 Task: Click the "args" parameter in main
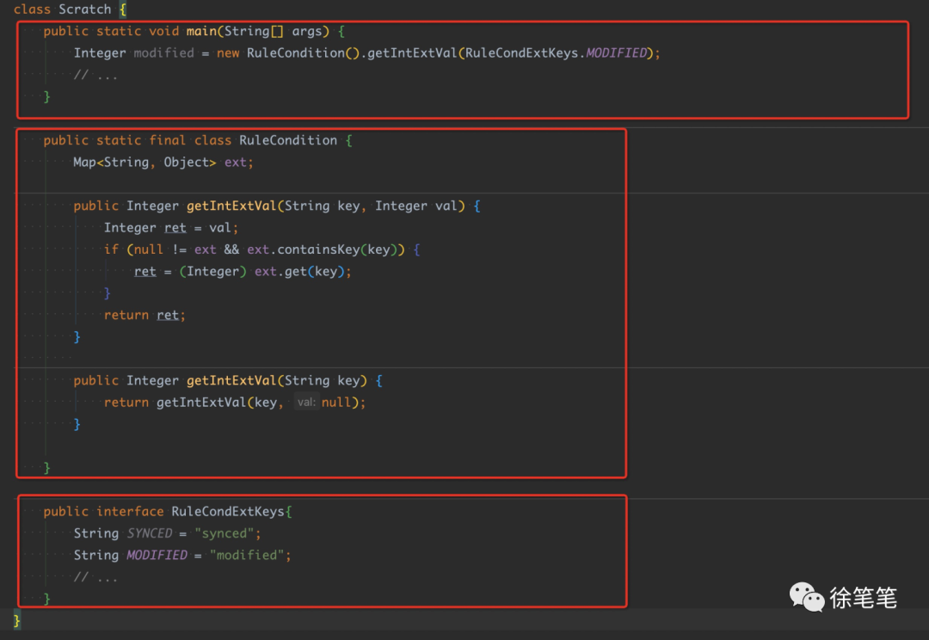click(307, 32)
